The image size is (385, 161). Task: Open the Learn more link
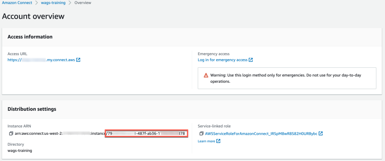tap(206, 141)
